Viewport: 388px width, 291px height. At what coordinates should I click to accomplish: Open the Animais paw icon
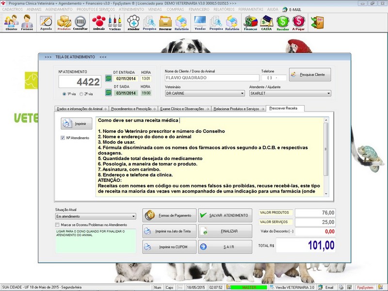pos(99,22)
